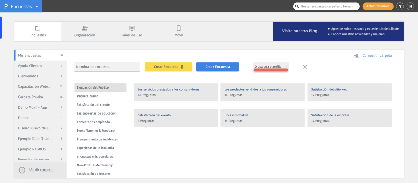
Task: Open the Hoja informativa template
Action: [x=263, y=118]
